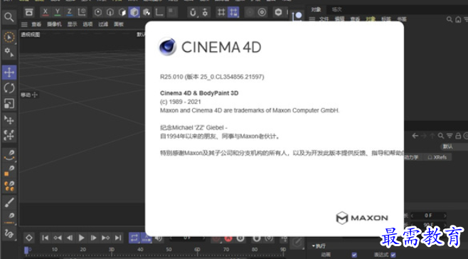Image resolution: width=468 pixels, height=259 pixels.
Task: Open 默认 dropdown in attribute manager
Action: pos(454,147)
